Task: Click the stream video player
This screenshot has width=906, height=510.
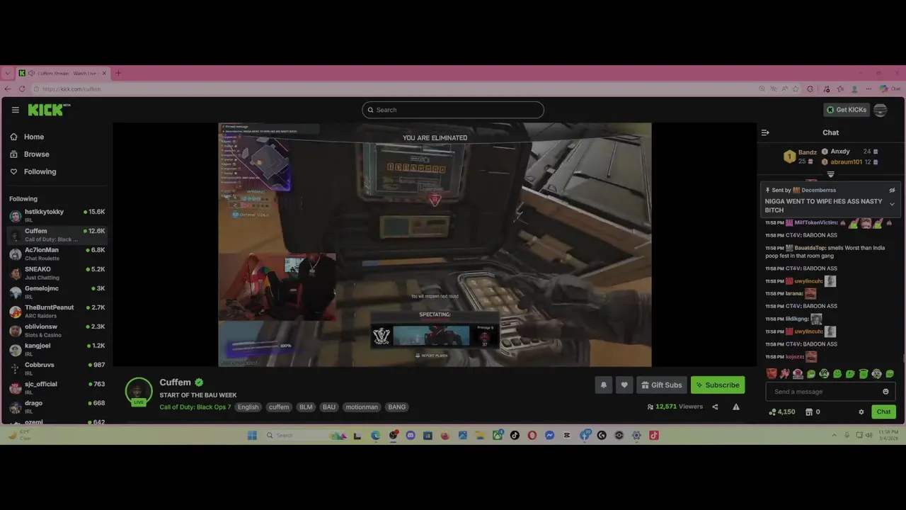Action: pos(435,244)
